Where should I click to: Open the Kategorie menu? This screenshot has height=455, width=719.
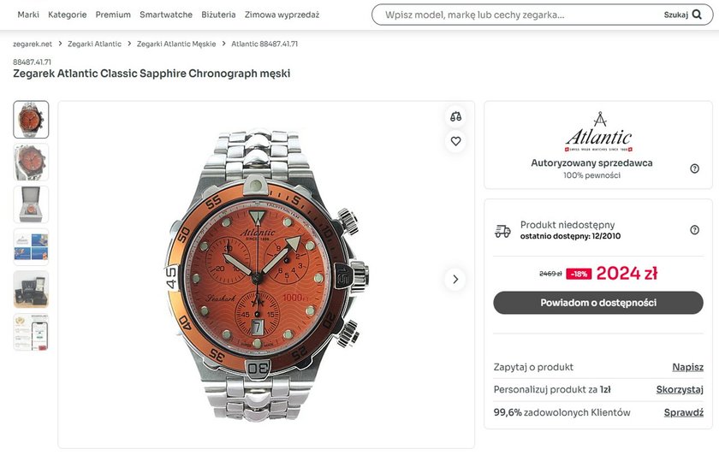click(x=68, y=15)
